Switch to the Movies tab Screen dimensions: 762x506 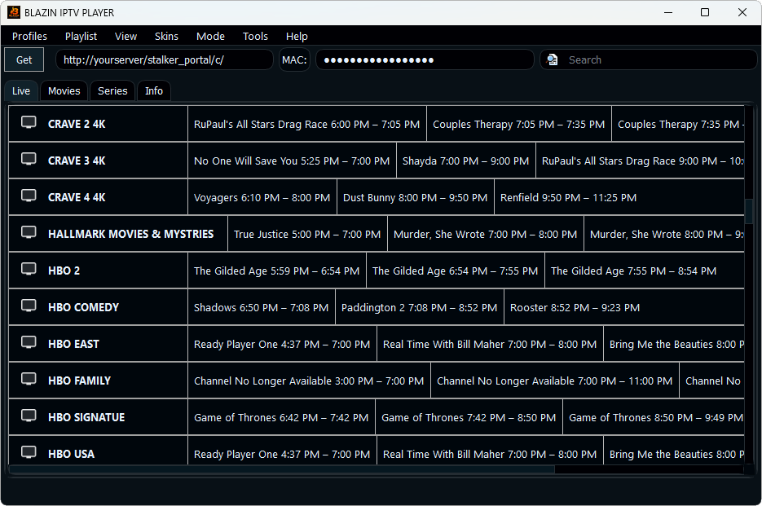64,91
